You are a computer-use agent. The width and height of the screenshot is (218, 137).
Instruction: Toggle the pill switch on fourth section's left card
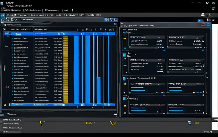coord(159,105)
